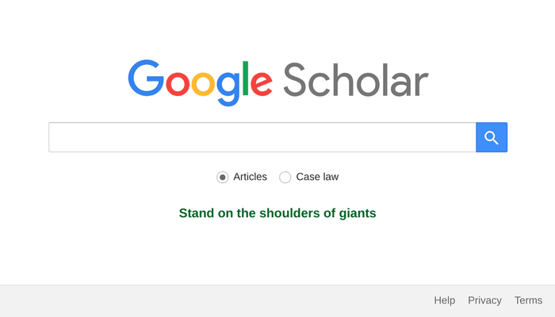Viewport: 555px width, 317px height.
Task: Open the Privacy link in footer
Action: pyautogui.click(x=484, y=300)
